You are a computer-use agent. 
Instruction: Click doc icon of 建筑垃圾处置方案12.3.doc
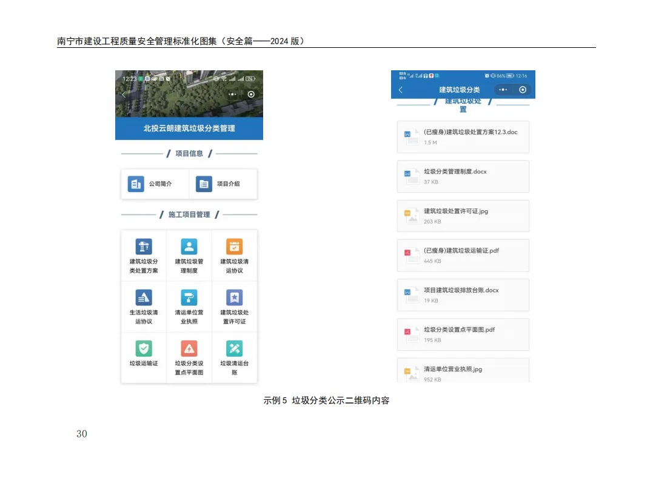click(x=411, y=137)
